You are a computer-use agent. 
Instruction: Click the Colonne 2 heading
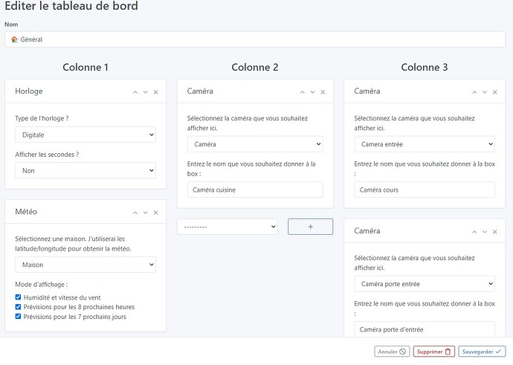coord(255,67)
